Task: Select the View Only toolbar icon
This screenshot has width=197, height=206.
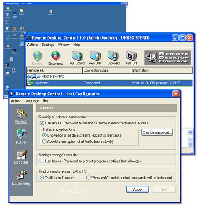Action: point(95,56)
